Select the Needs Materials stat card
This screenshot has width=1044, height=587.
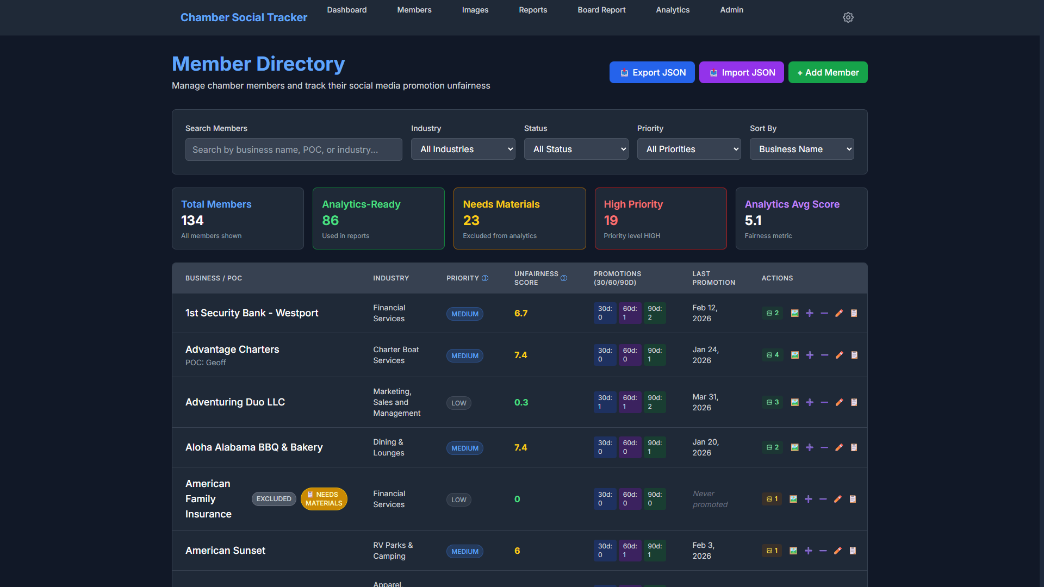tap(520, 218)
